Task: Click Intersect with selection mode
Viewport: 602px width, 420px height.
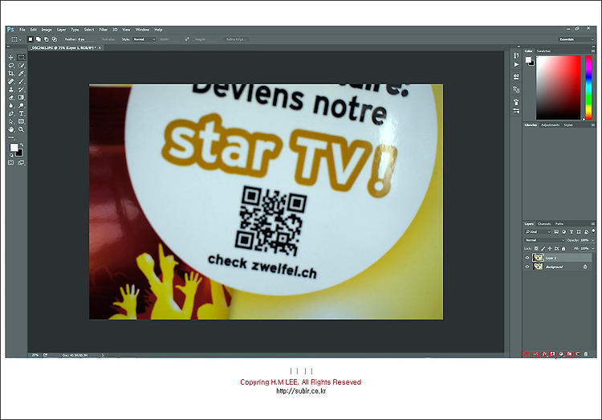Action: pyautogui.click(x=55, y=39)
